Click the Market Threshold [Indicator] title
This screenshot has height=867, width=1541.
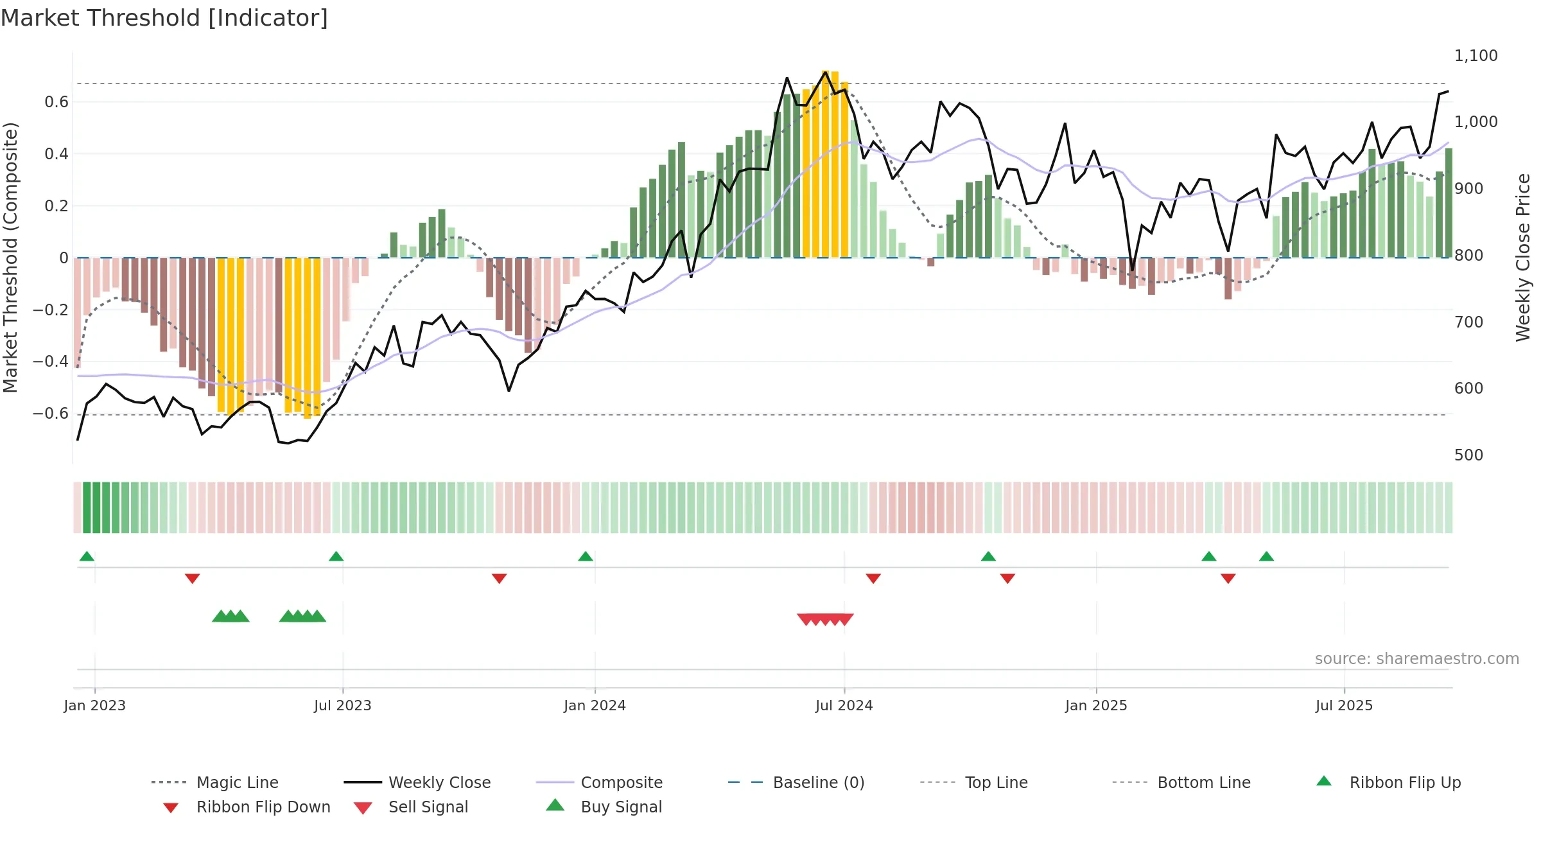(x=164, y=18)
